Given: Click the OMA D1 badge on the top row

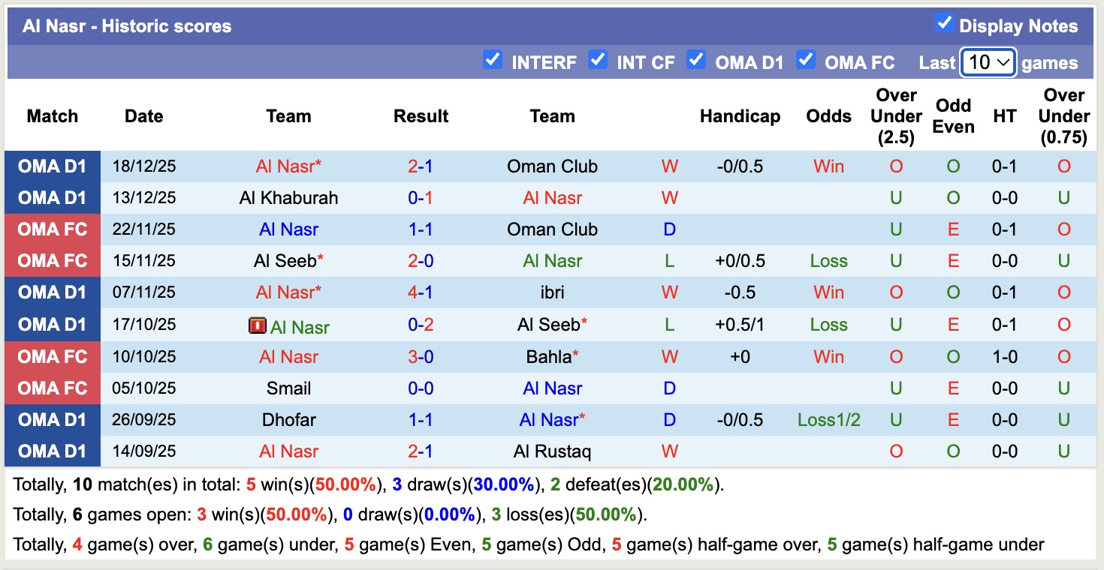Looking at the screenshot, I should tap(52, 166).
